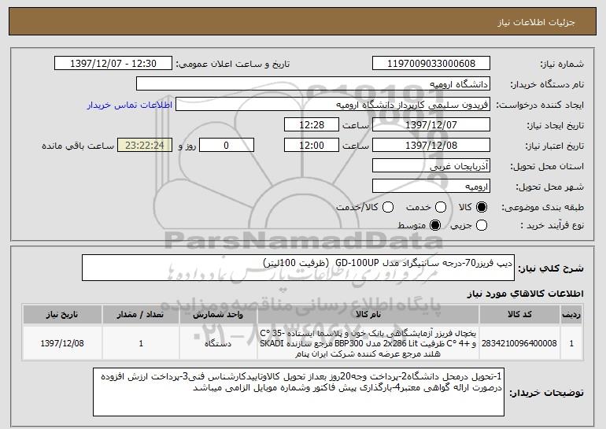
Task: Click the توضیحات خریدار label
Action: coord(546,393)
